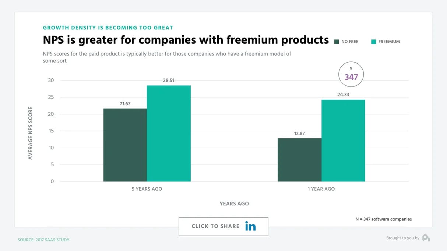This screenshot has width=447, height=251.
Task: Click the 1 YEAR AGO axis label
Action: pyautogui.click(x=321, y=189)
